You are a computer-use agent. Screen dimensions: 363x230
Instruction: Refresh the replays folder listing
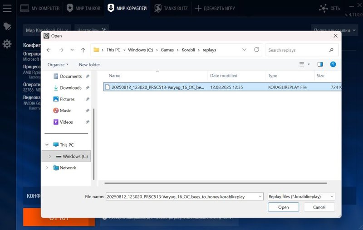coord(256,50)
